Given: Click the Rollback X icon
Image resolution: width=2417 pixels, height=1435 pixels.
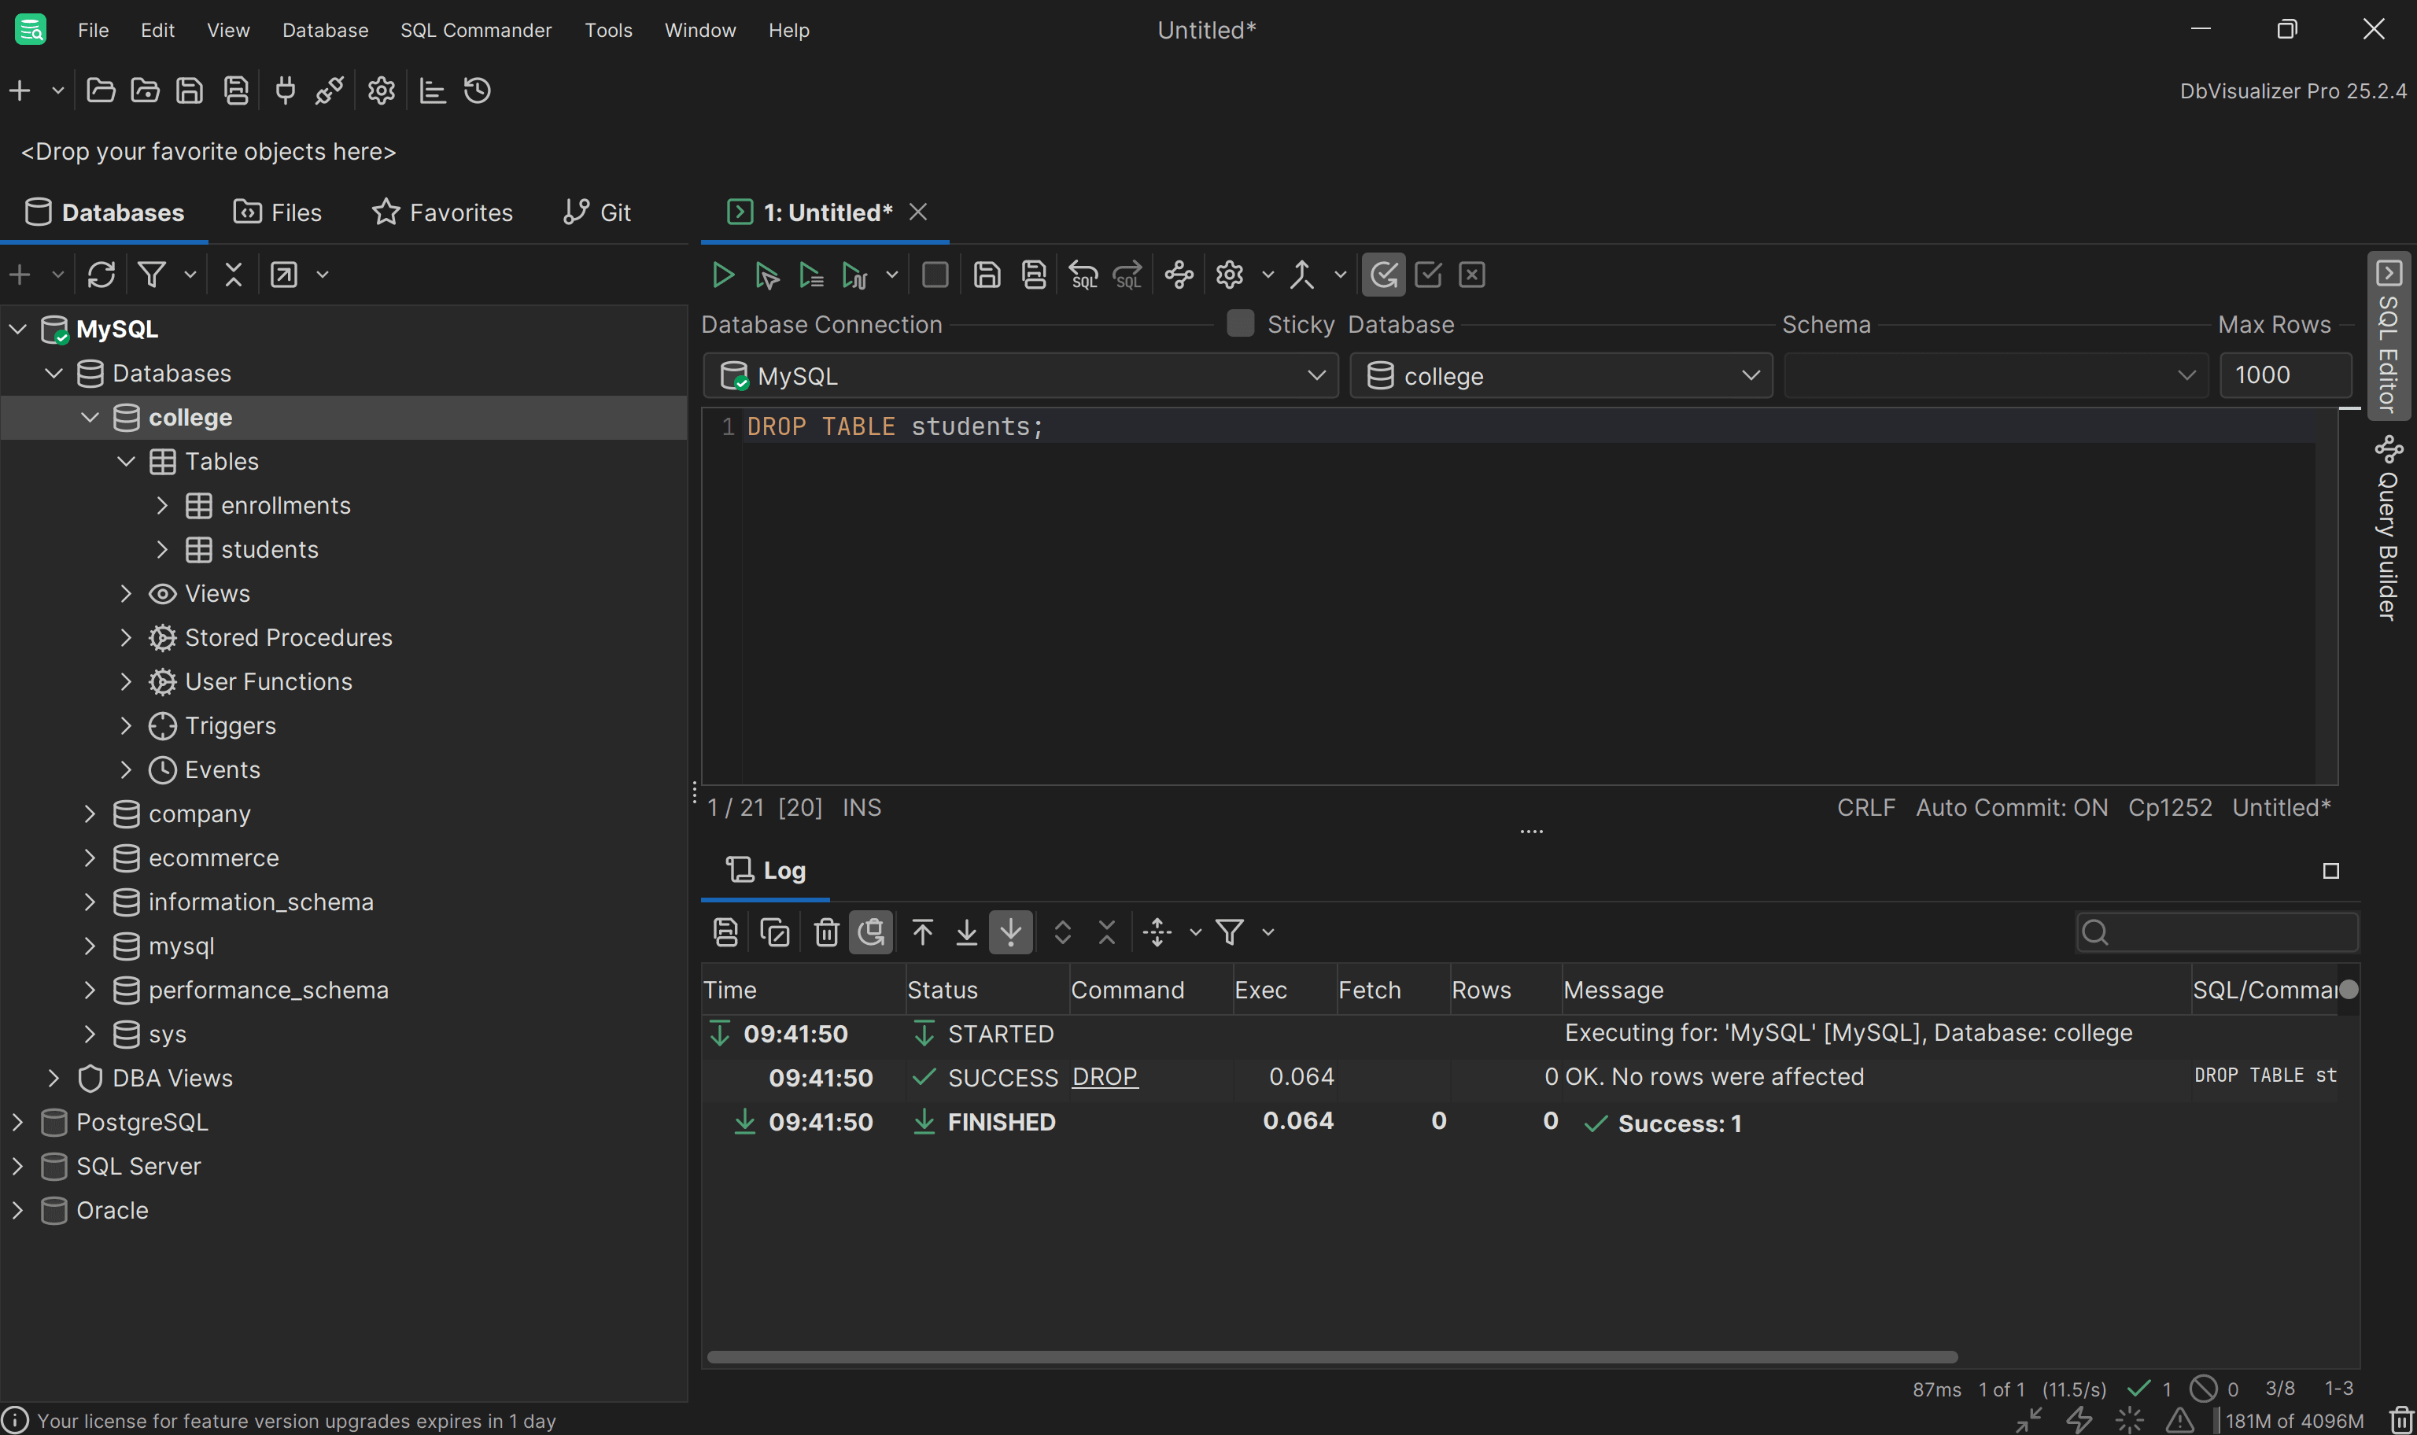Looking at the screenshot, I should click(x=1471, y=275).
